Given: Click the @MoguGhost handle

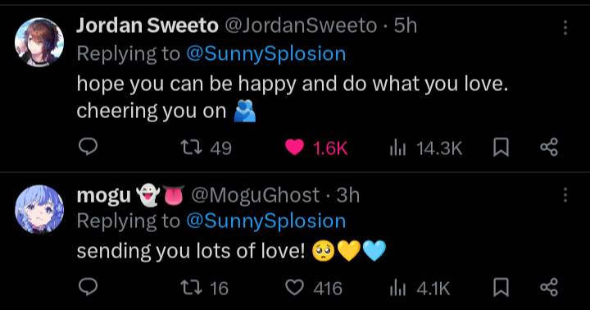Looking at the screenshot, I should click(256, 195).
